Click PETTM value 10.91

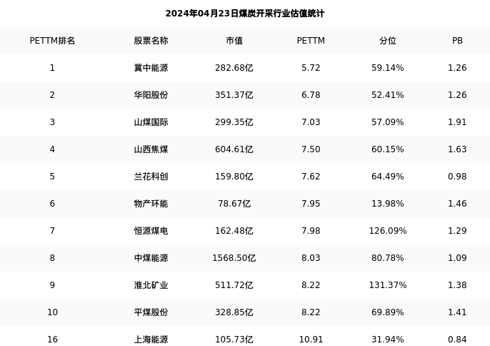tap(311, 340)
